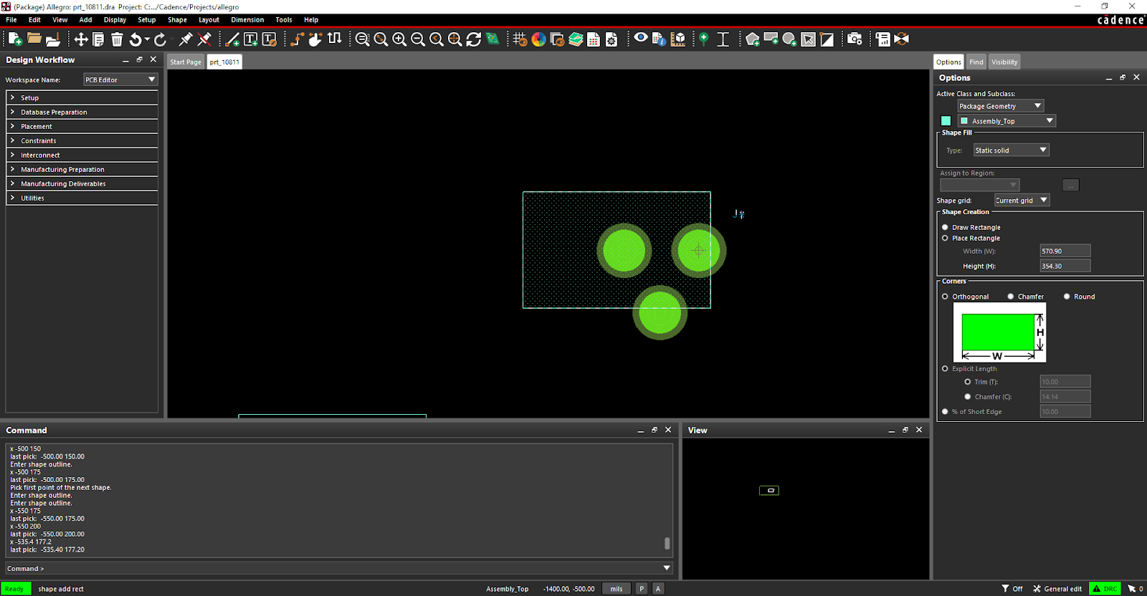Click the Height (H) input field
Viewport: 1147px width, 596px height.
coord(1065,266)
